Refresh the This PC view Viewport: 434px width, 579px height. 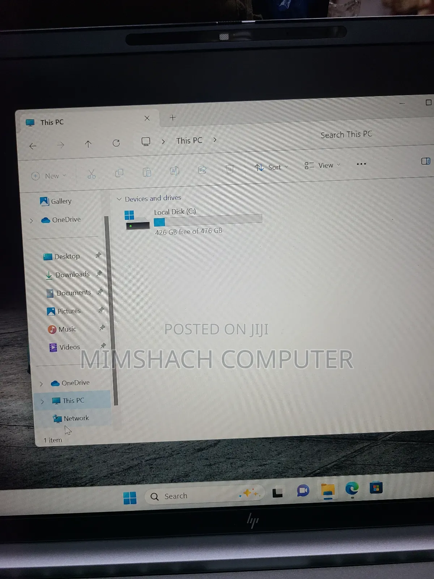[x=116, y=143]
